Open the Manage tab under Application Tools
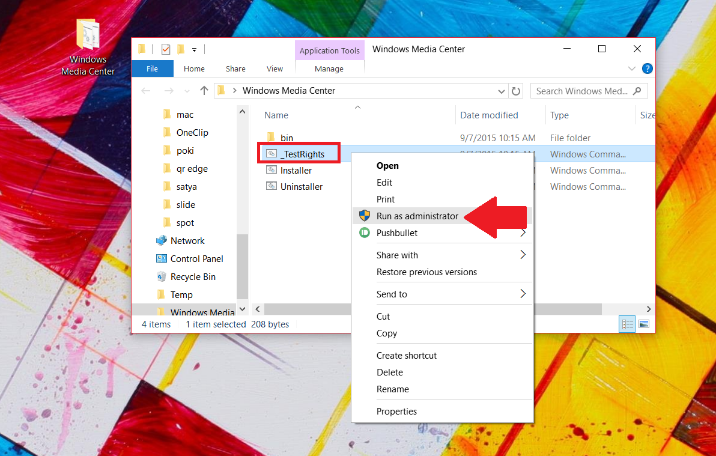 coord(329,68)
